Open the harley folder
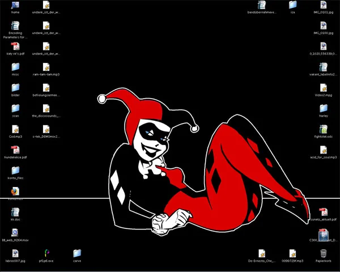Viewport: 340px width, 272px height. click(x=324, y=108)
